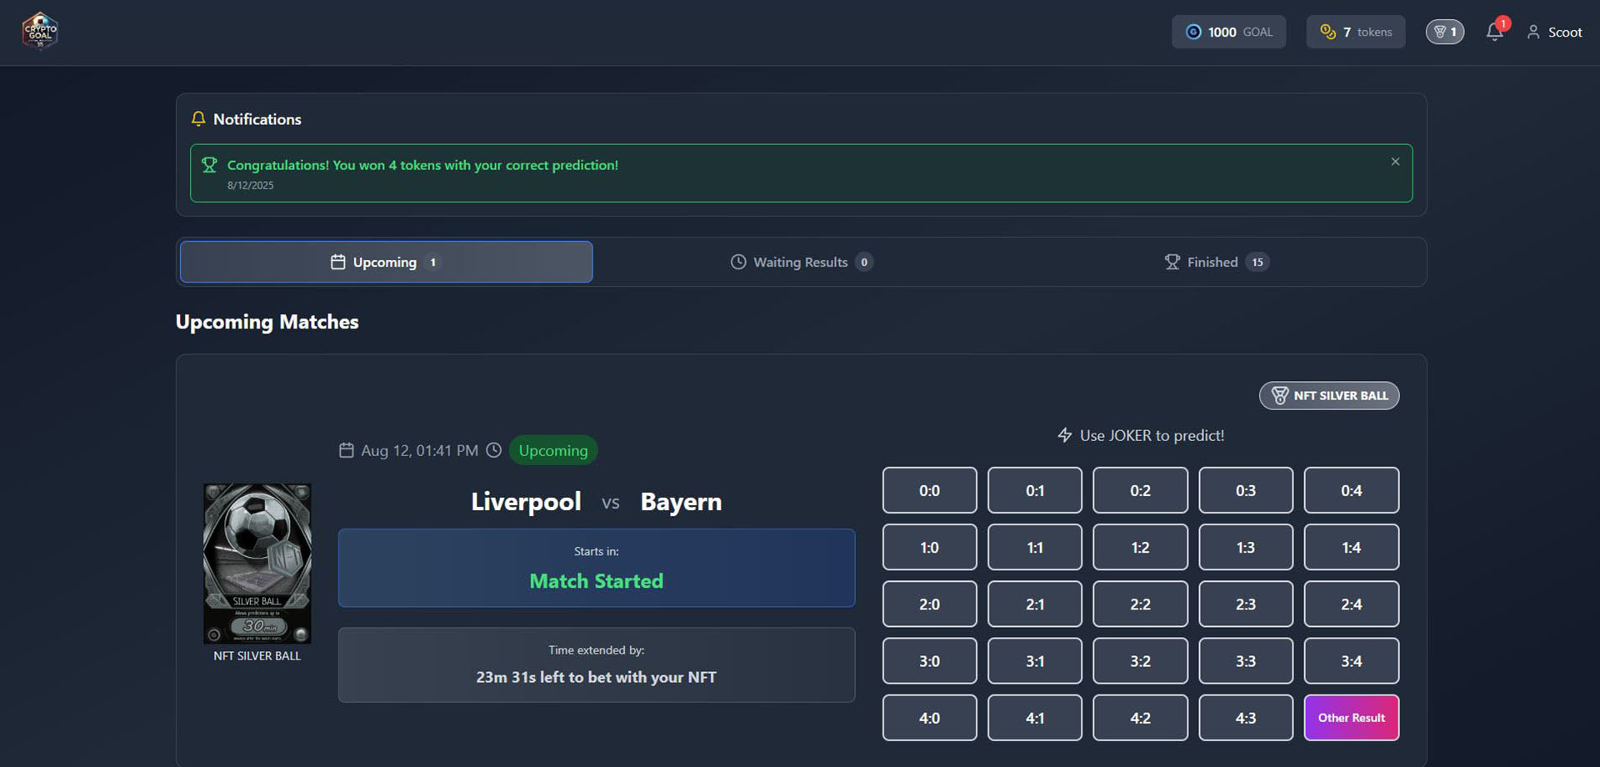Click the GOAL balance coin icon
1600x767 pixels.
pyautogui.click(x=1193, y=32)
